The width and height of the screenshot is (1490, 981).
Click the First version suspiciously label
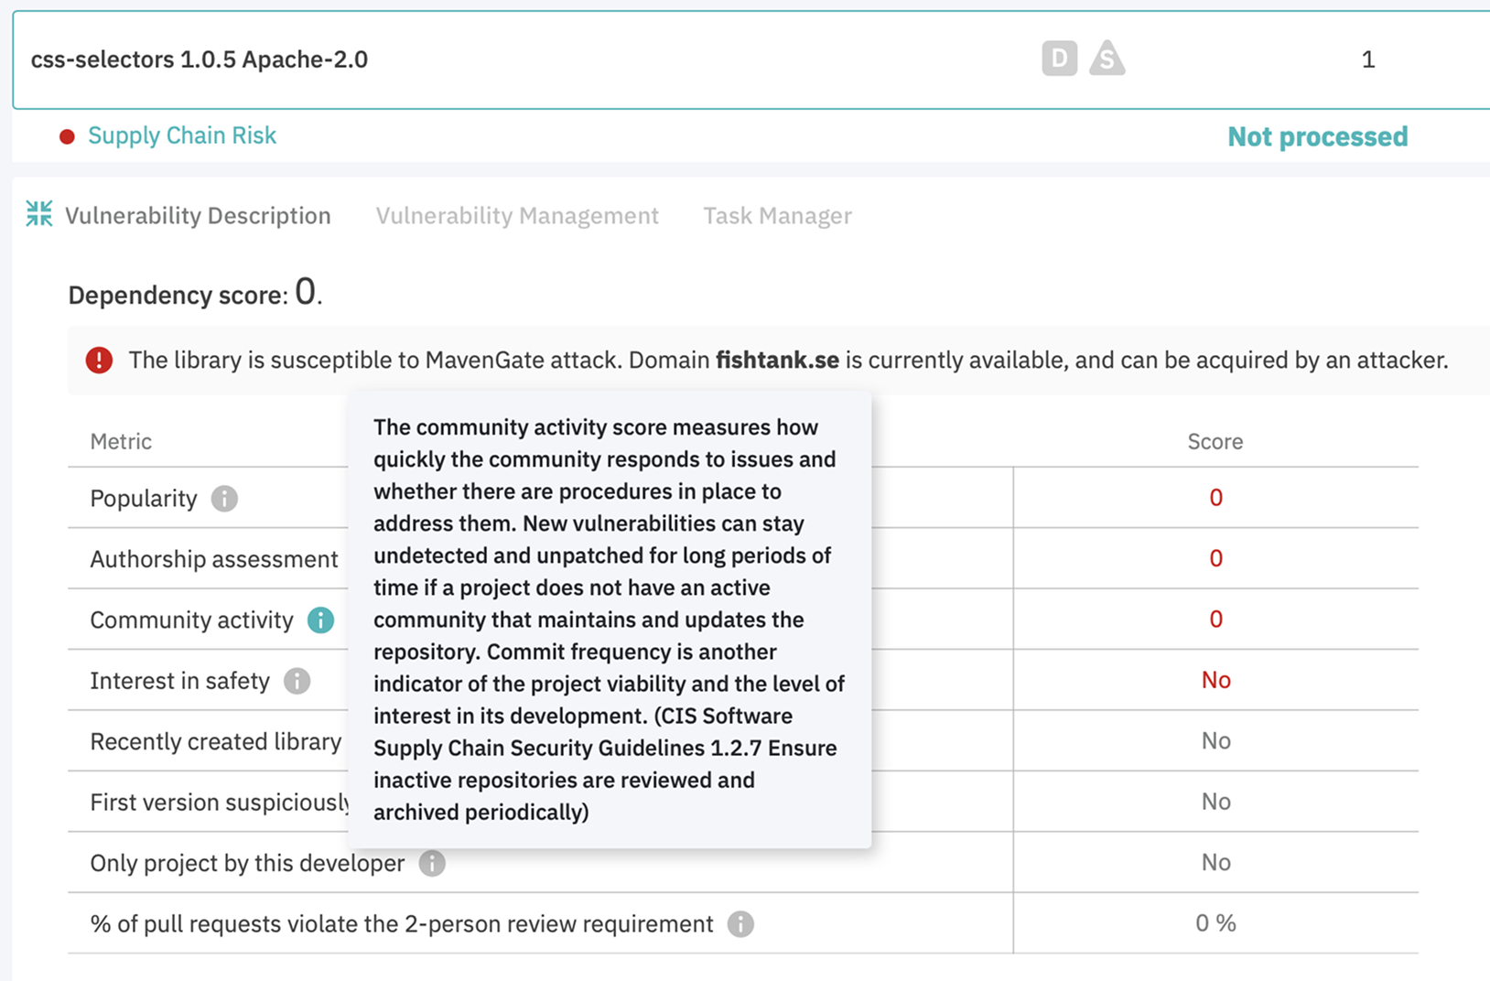point(219,802)
